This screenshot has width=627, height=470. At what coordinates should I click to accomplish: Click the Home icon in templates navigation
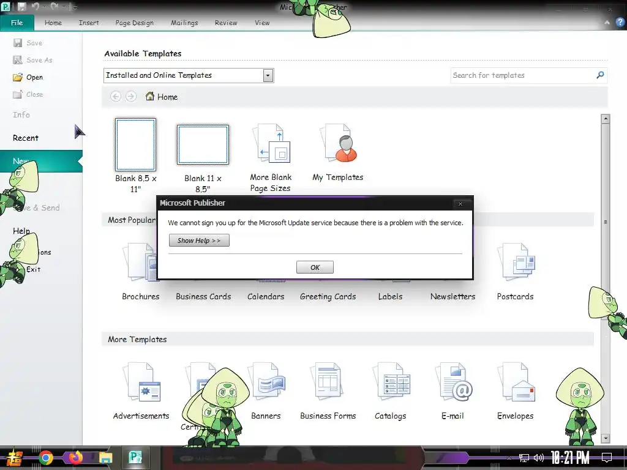(x=150, y=96)
